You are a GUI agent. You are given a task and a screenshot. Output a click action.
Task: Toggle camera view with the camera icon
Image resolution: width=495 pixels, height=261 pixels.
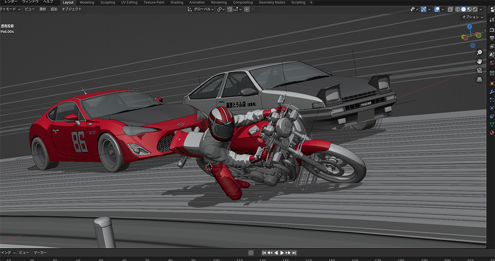(479, 70)
